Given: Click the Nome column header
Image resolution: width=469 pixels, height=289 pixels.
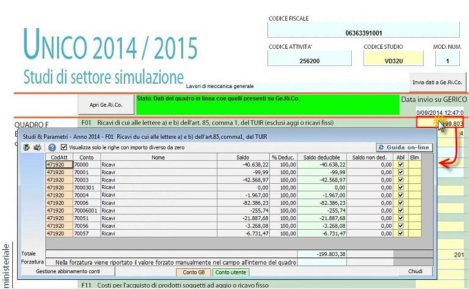Looking at the screenshot, I should tap(159, 157).
